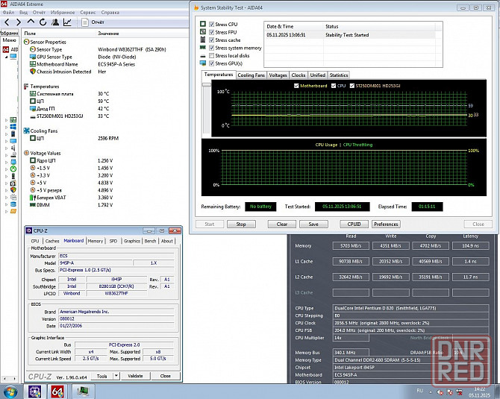Click the Forward navigation arrow in AIDA64

coord(18,22)
